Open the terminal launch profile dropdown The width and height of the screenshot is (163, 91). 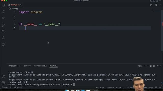pyautogui.click(x=147, y=66)
